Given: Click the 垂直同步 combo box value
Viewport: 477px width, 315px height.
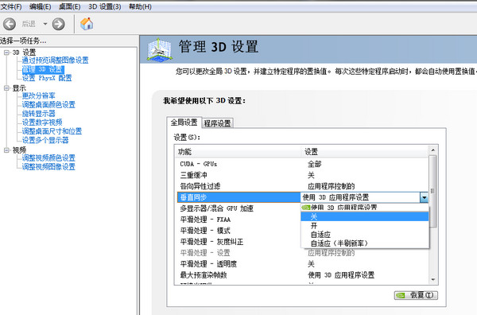Looking at the screenshot, I should tap(360, 197).
